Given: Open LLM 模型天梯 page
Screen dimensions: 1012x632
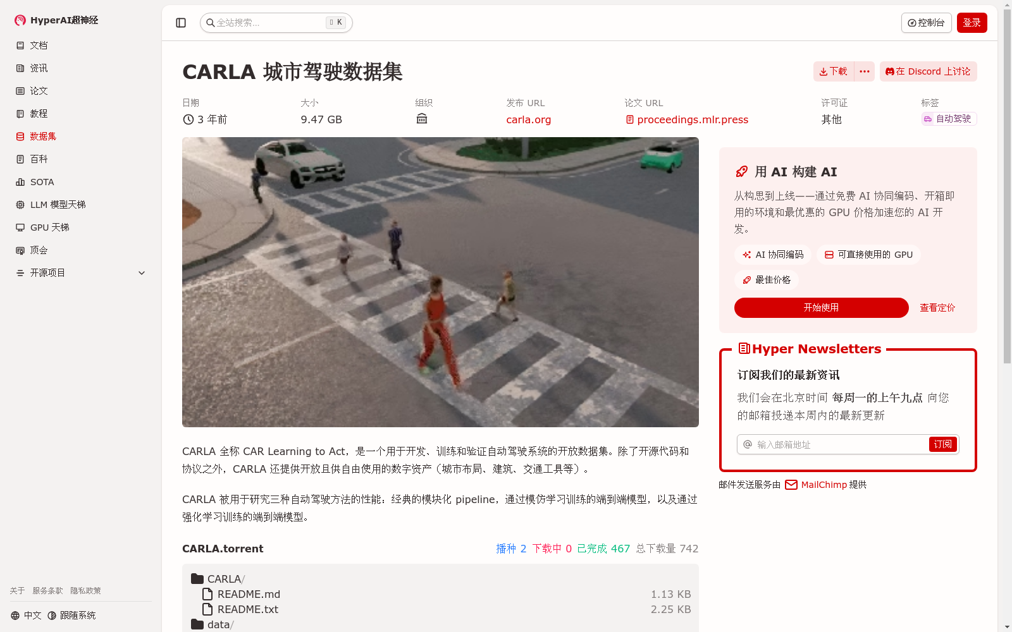Looking at the screenshot, I should [x=80, y=205].
